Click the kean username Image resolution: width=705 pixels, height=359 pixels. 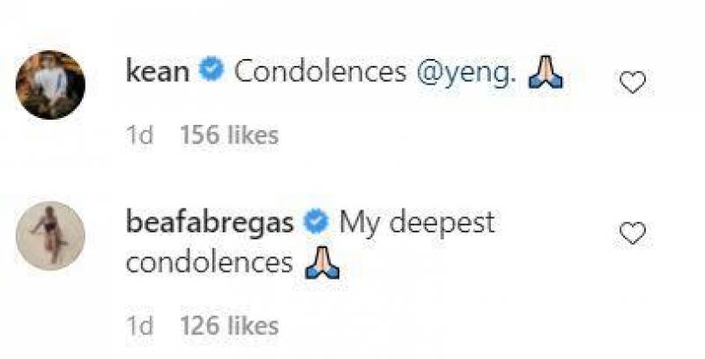[x=158, y=72]
